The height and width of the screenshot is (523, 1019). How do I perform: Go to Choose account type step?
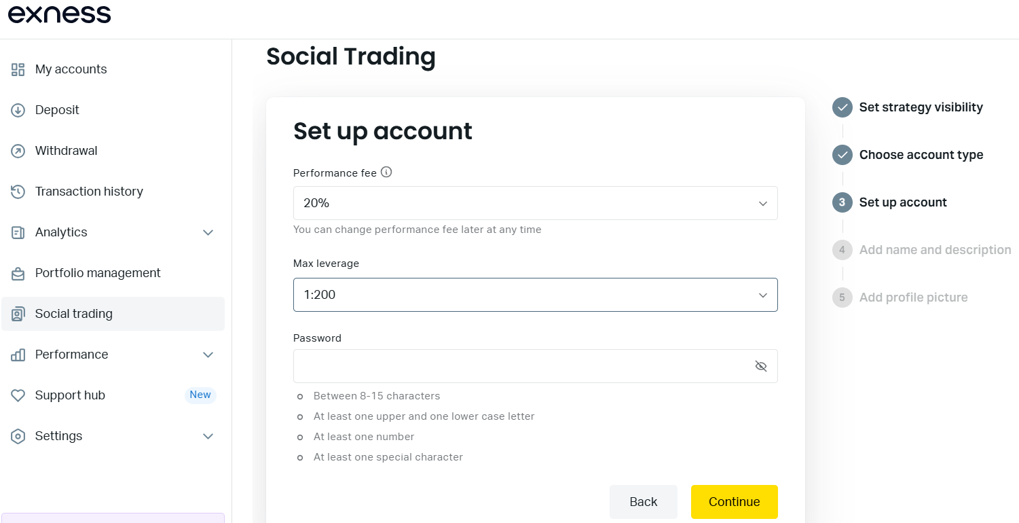(921, 155)
